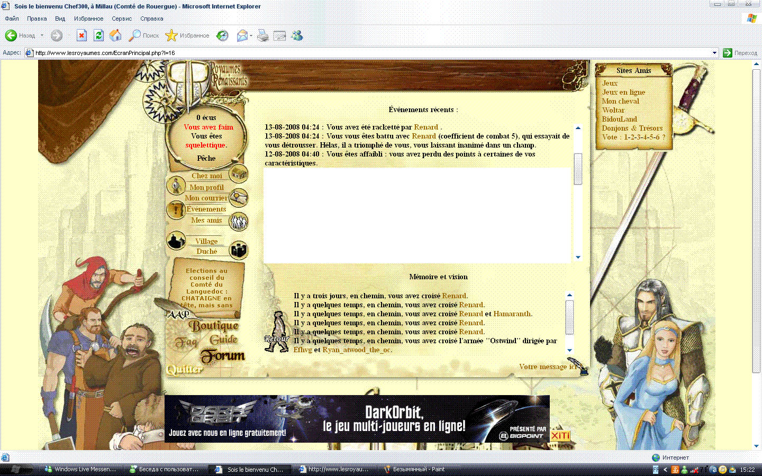Viewport: 762px width, 476px height.
Task: Stop page loading with the red X icon
Action: (x=81, y=35)
